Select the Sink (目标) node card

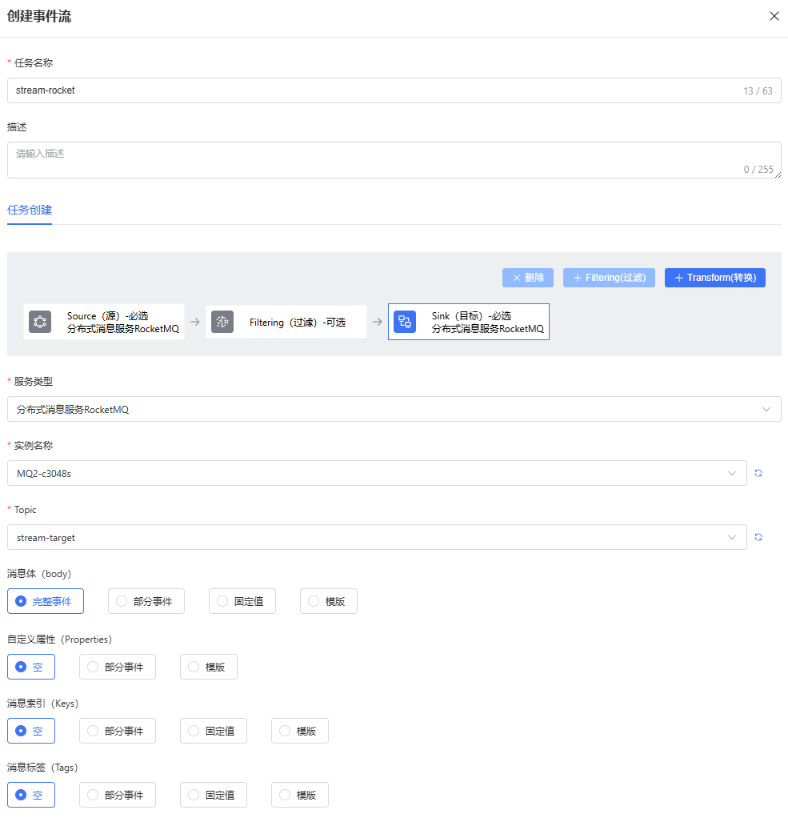coord(468,322)
